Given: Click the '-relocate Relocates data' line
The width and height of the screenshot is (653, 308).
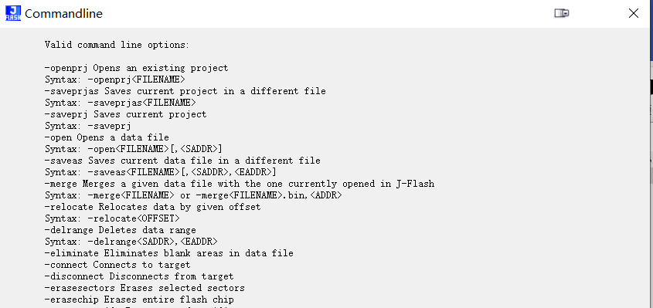Looking at the screenshot, I should tap(153, 207).
